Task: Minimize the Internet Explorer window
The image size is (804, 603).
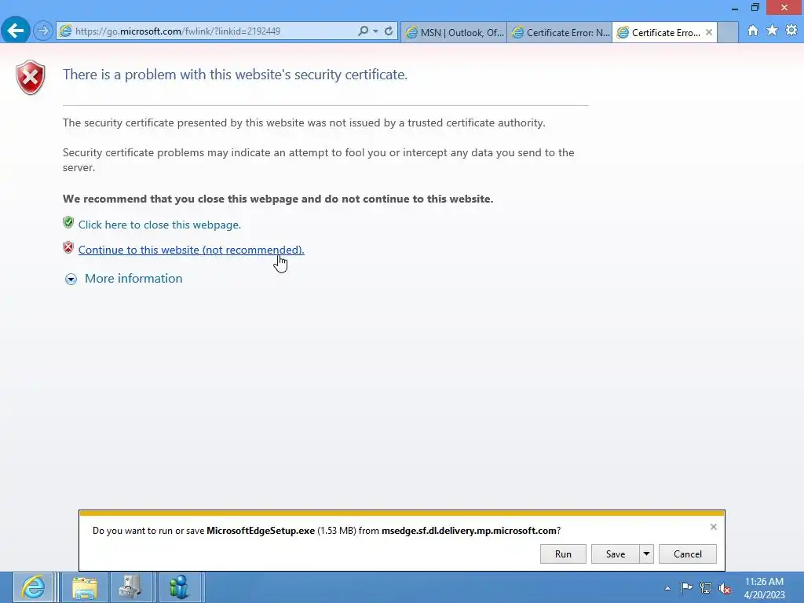Action: 735,8
